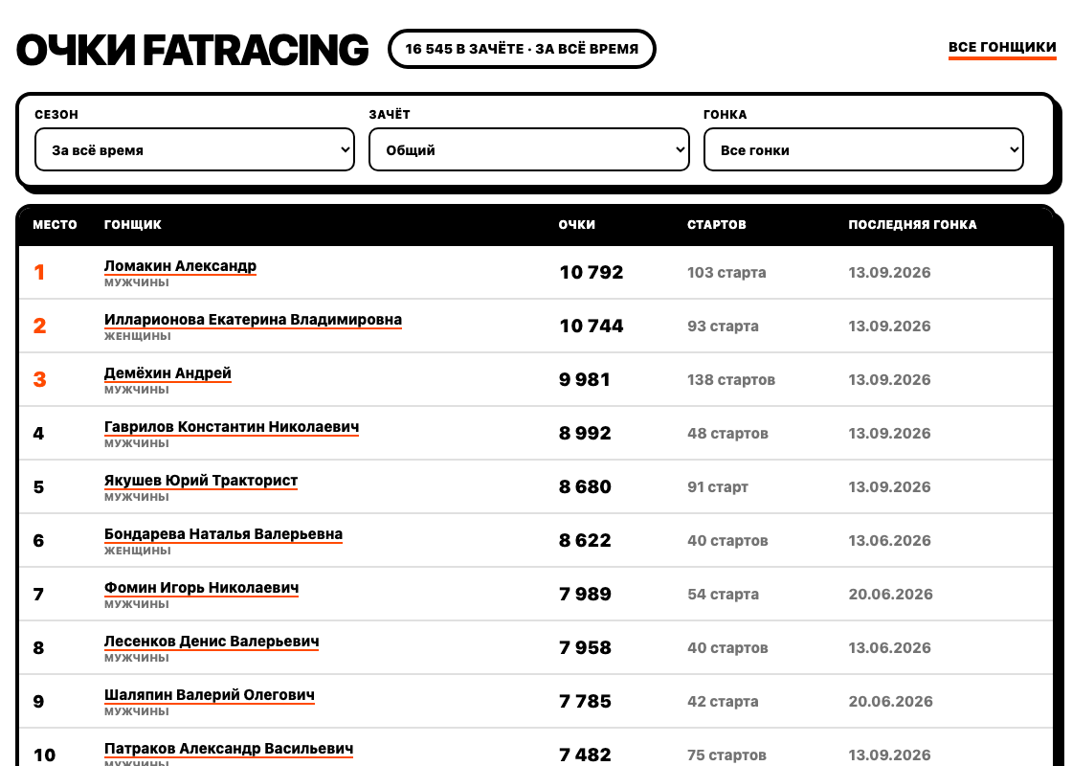Click the points value 7 785
Screen dimensions: 1072x766
[585, 701]
